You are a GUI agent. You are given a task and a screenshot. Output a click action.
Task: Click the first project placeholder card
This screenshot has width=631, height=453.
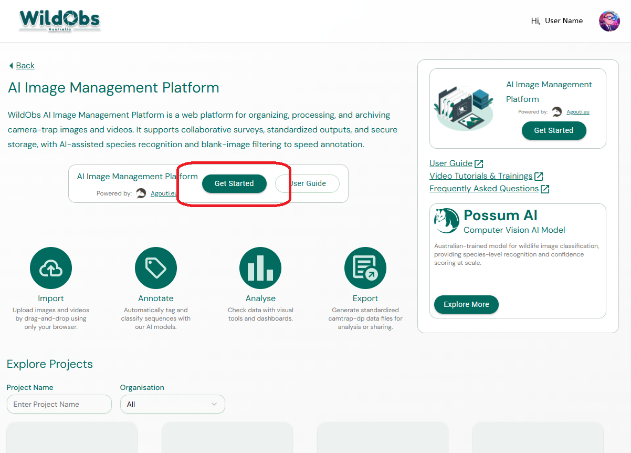tap(72, 437)
